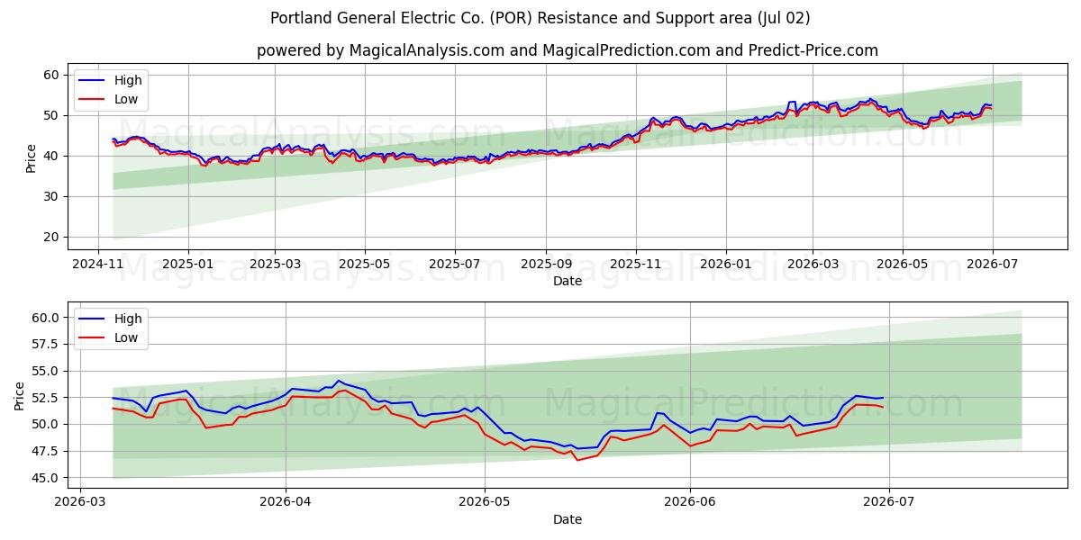The height and width of the screenshot is (540, 1081).
Task: Click the upper chart 'Price' axis label
Action: (31, 157)
